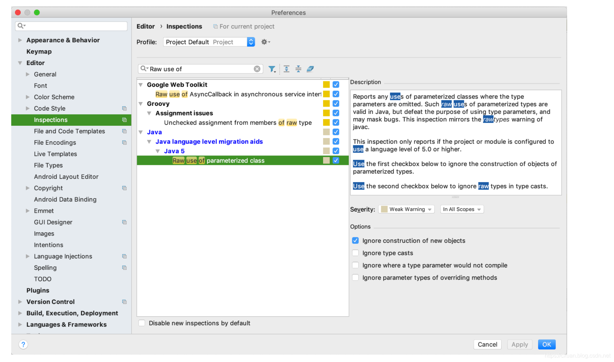Click the Editor breadcrumb link
The width and height of the screenshot is (614, 362).
click(146, 27)
